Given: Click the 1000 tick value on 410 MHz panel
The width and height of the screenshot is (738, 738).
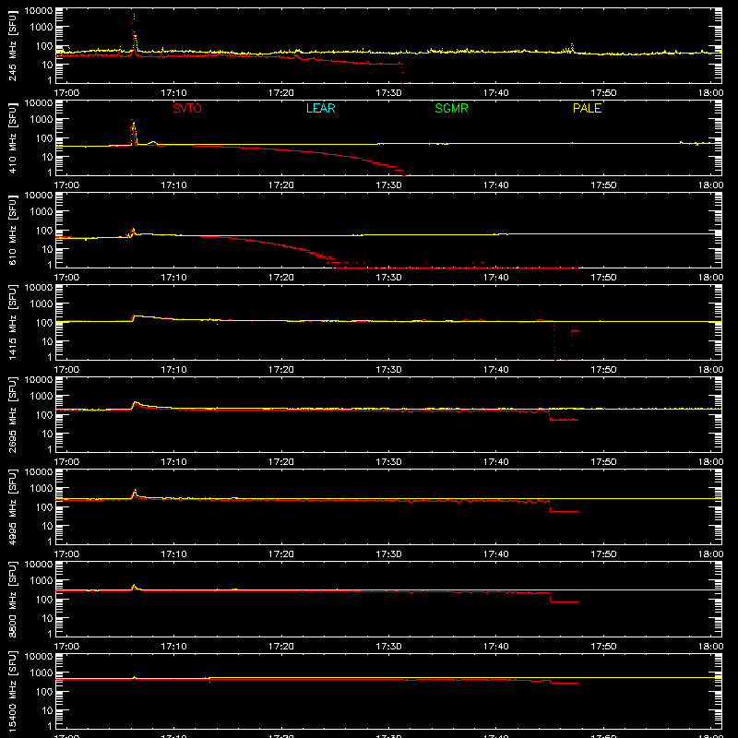Looking at the screenshot, I should coord(42,120).
